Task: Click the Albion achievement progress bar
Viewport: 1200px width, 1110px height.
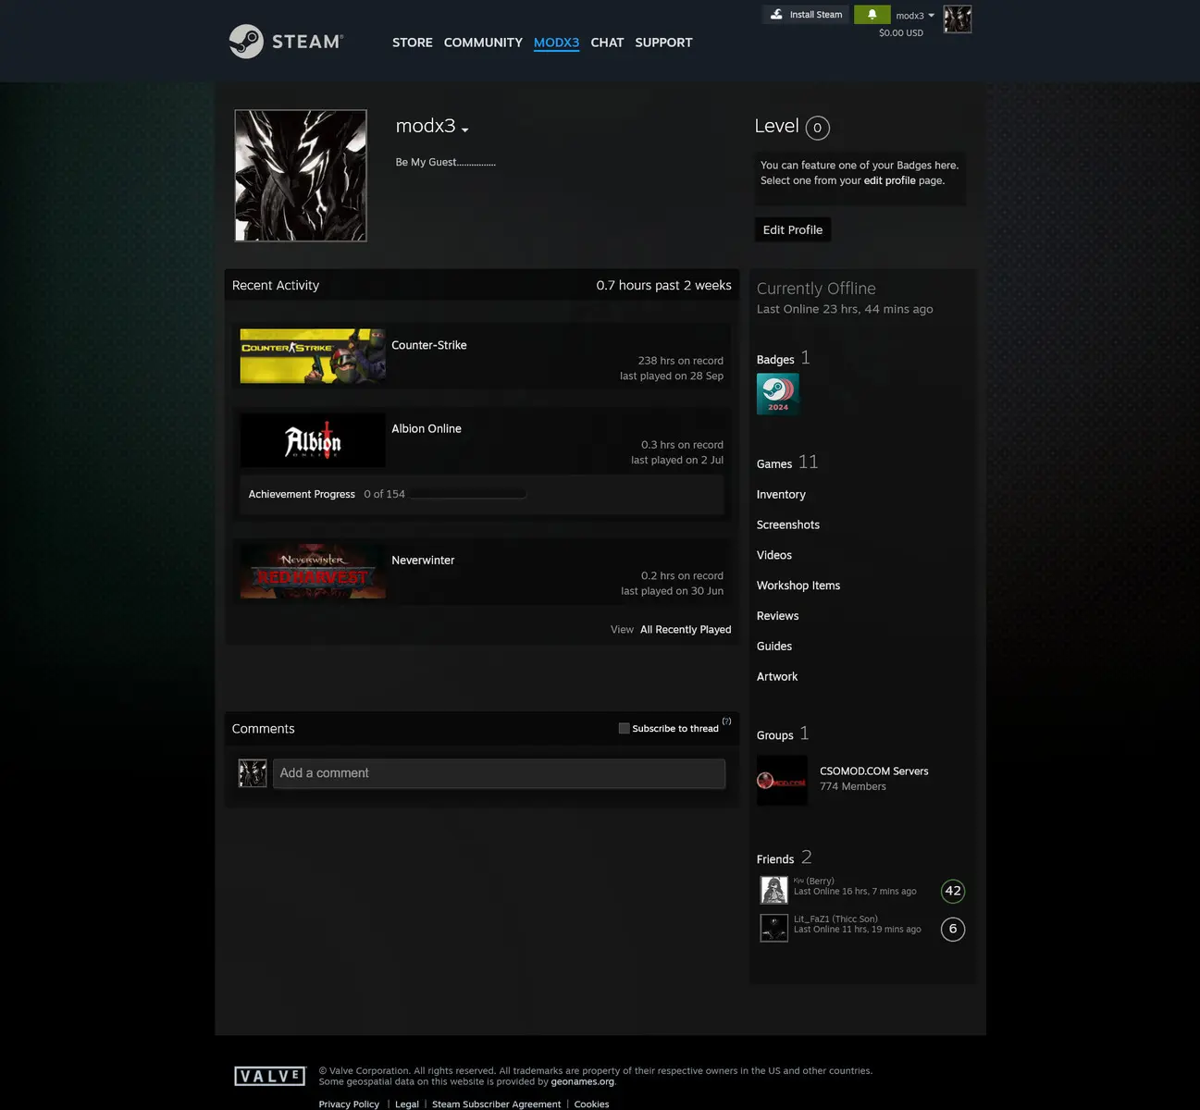Action: click(x=468, y=494)
